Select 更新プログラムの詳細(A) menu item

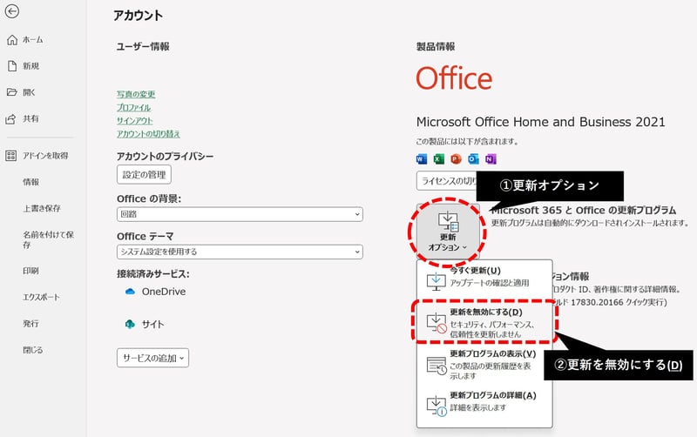(x=484, y=403)
